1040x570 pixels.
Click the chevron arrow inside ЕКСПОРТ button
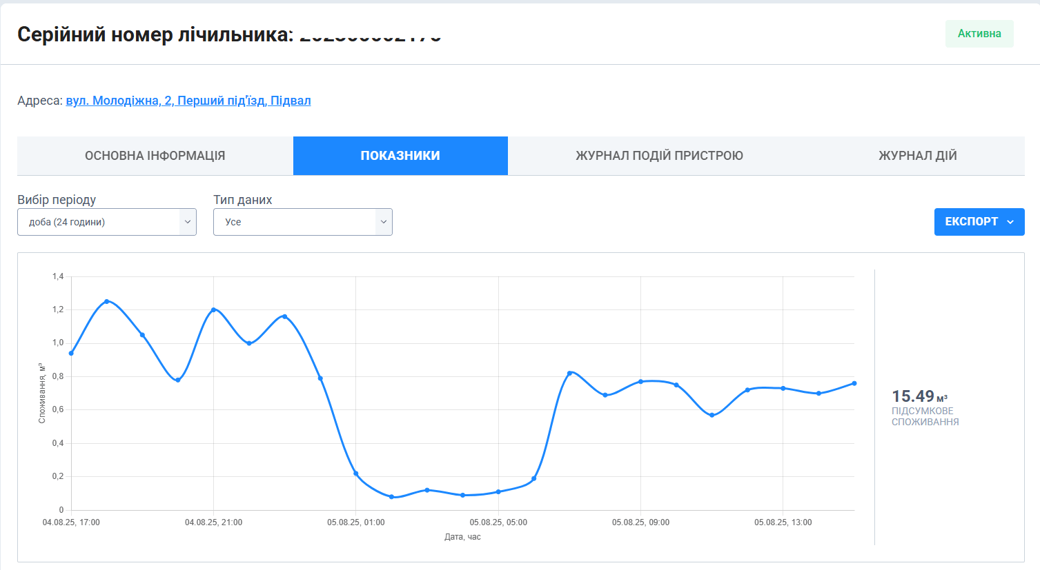[1010, 222]
